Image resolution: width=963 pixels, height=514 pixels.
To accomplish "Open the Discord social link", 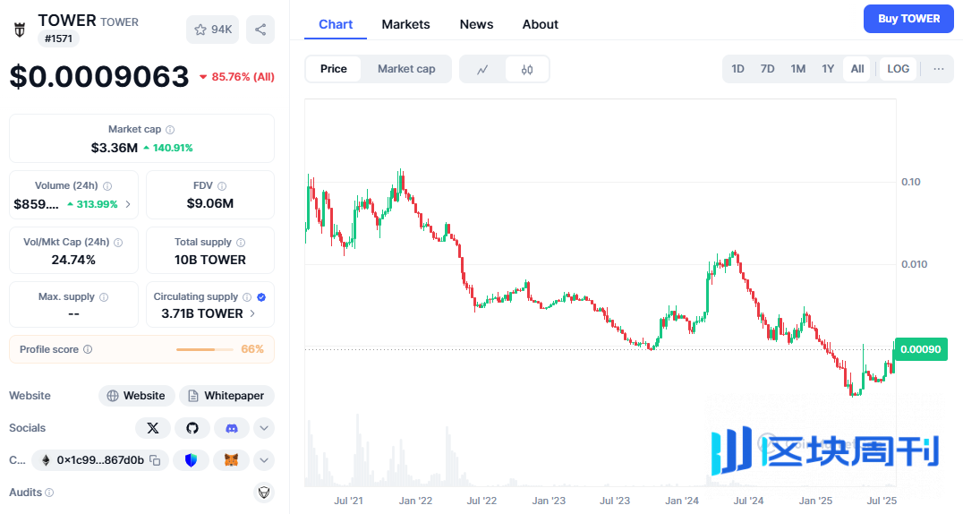I will (232, 428).
